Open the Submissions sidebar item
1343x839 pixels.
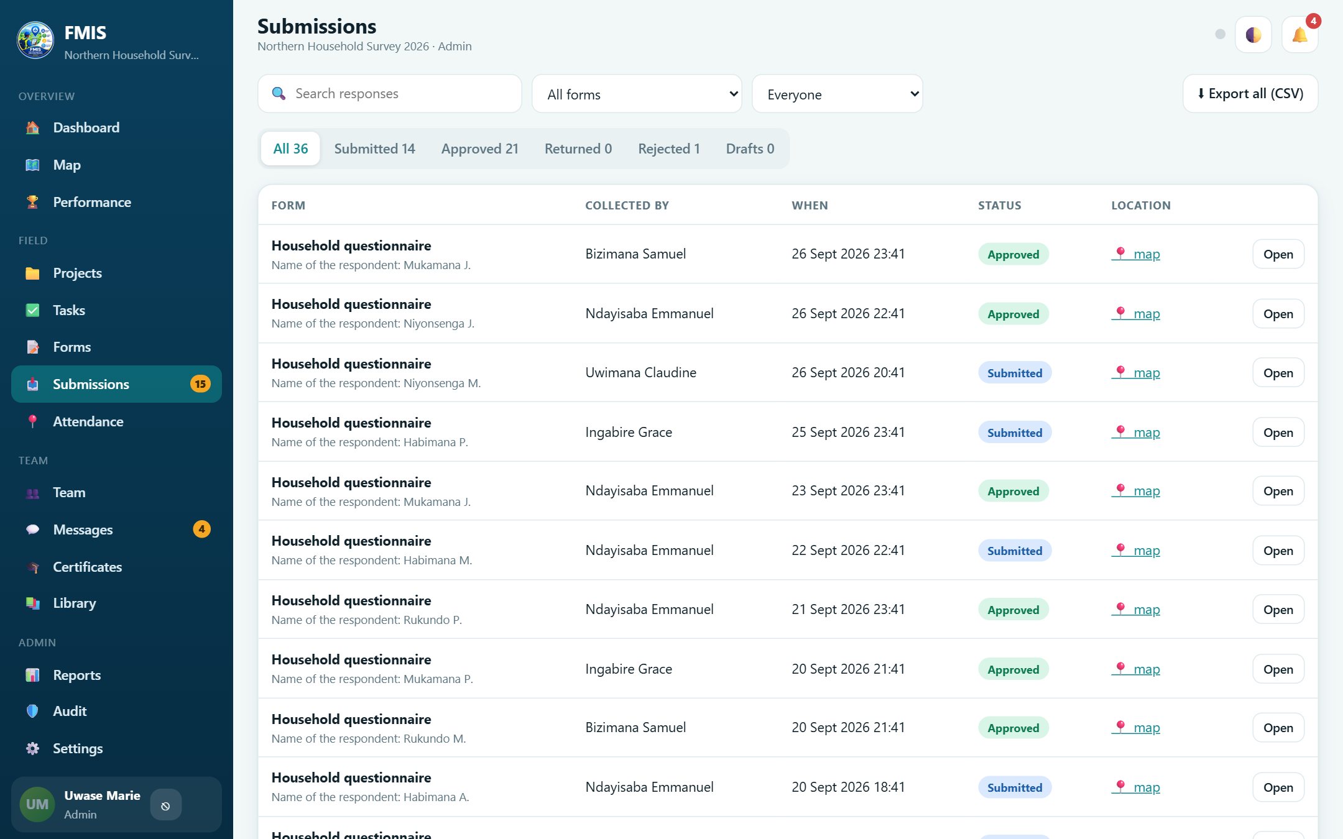click(x=116, y=384)
